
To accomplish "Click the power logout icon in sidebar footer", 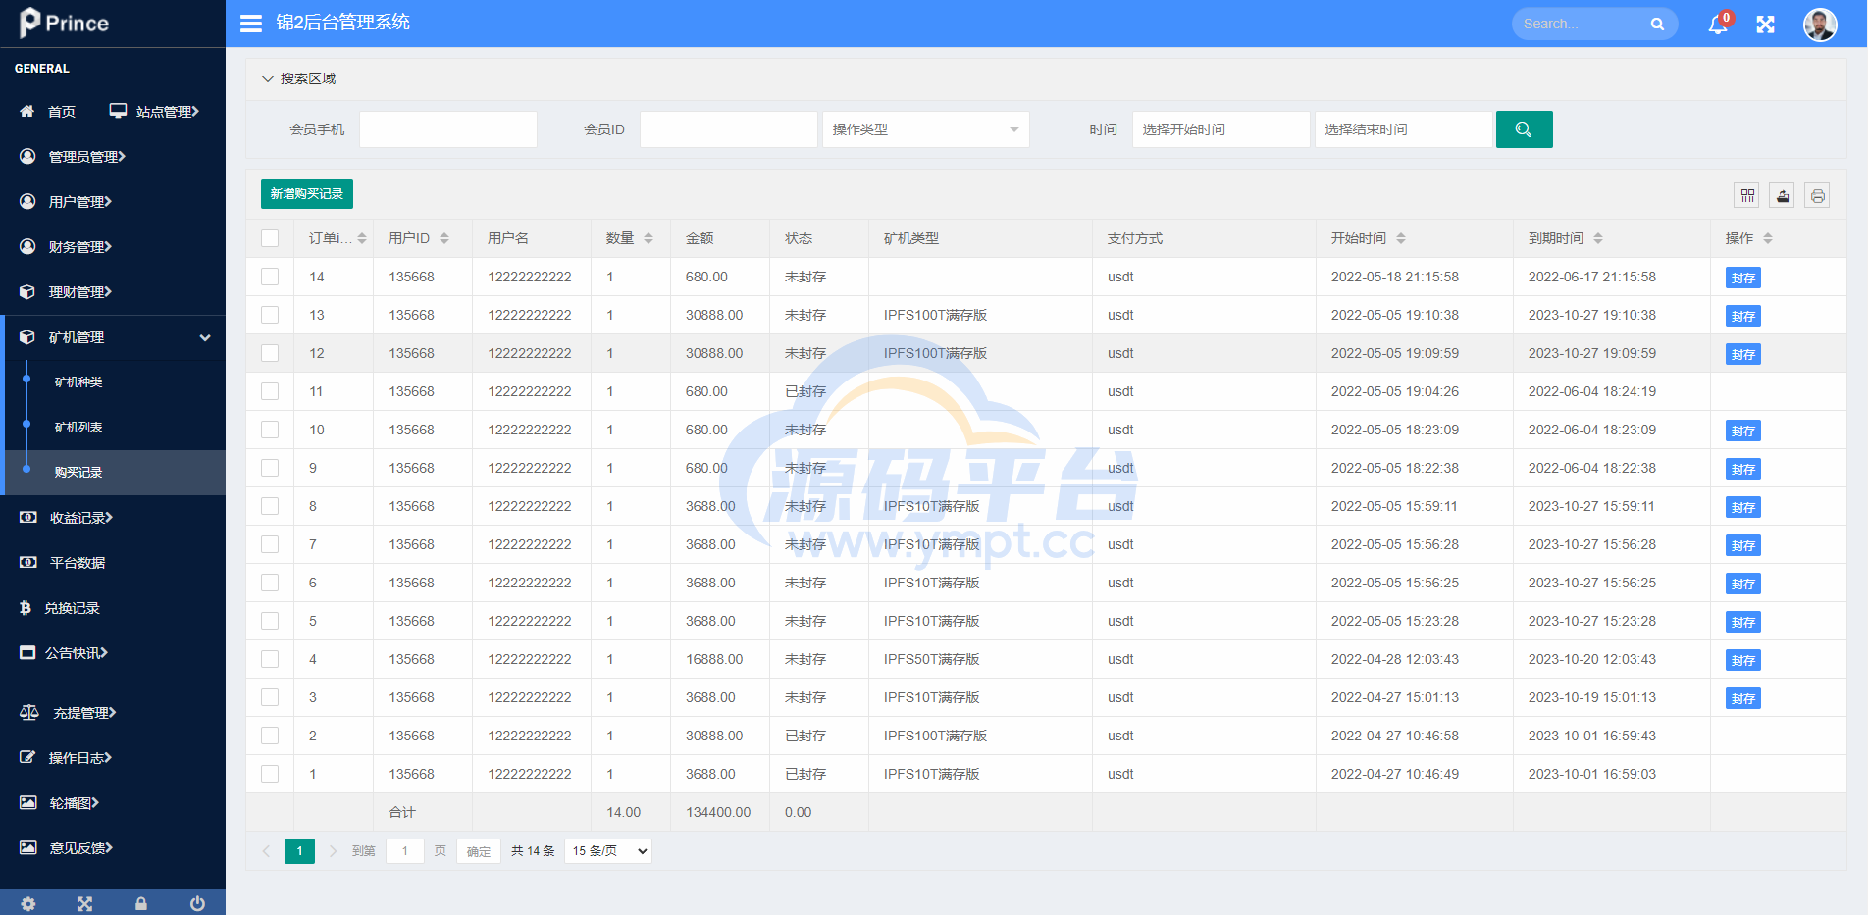I will click(197, 903).
